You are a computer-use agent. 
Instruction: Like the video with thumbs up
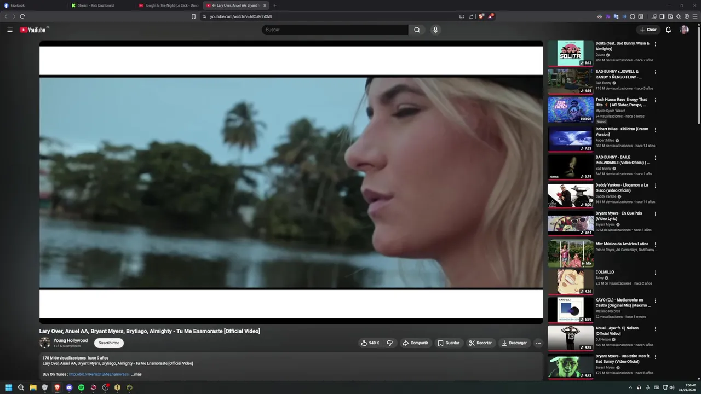pyautogui.click(x=370, y=343)
